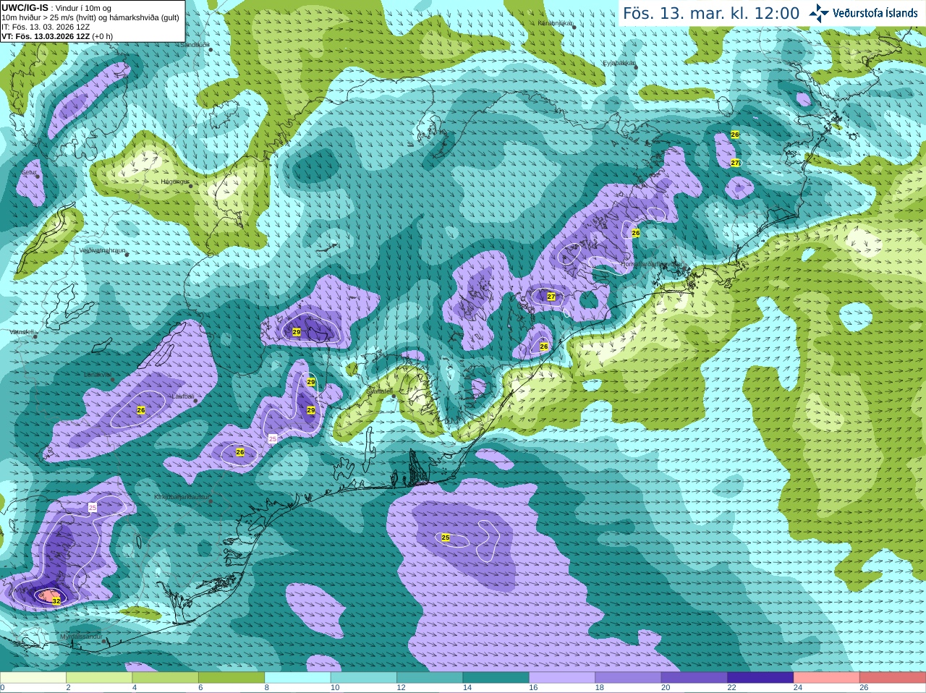Click the Skaftafell station label
Image resolution: width=926 pixels, height=693 pixels.
coord(379,391)
